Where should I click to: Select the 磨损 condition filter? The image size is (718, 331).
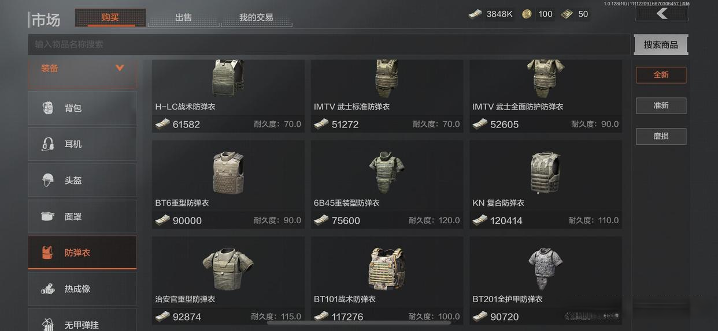coord(661,136)
